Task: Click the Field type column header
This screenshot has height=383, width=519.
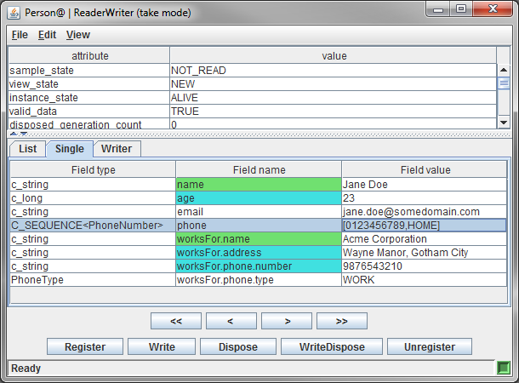Action: pos(93,169)
